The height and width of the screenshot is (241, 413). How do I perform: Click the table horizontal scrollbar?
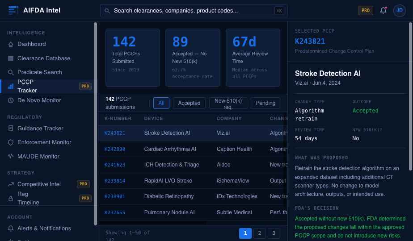point(152,223)
